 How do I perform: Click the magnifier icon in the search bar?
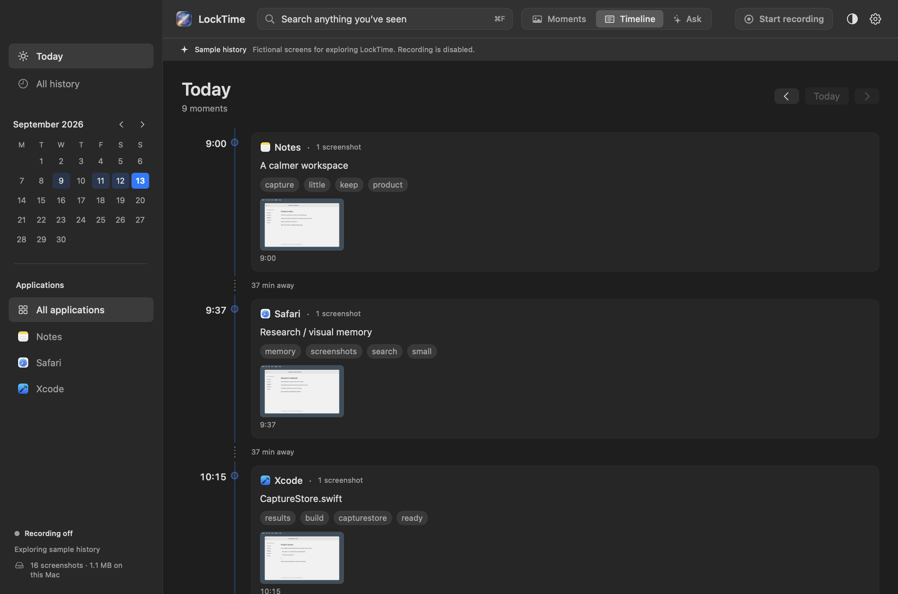pos(270,19)
